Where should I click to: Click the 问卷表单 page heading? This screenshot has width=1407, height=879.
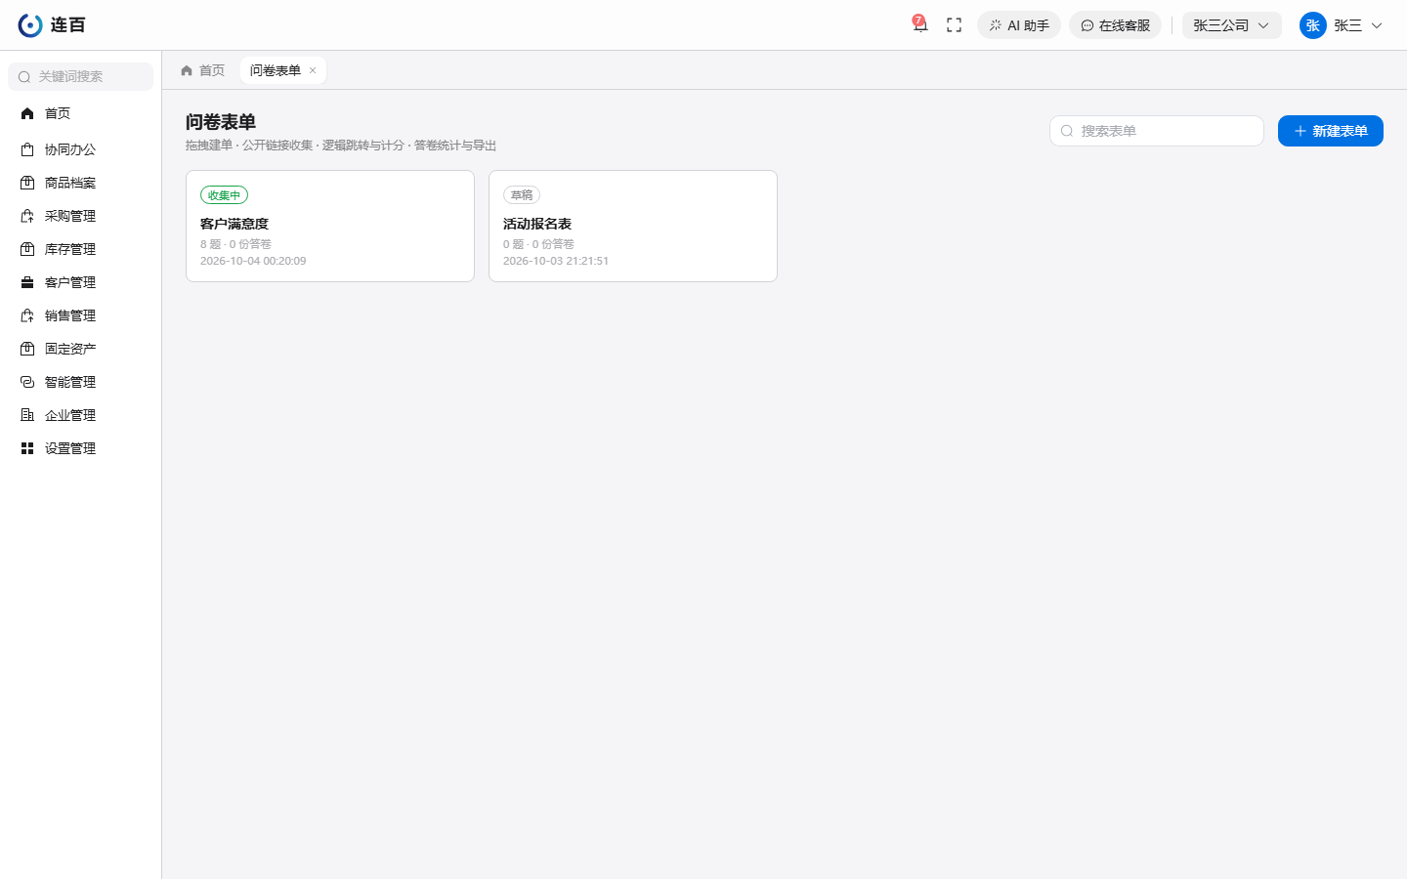tap(221, 122)
